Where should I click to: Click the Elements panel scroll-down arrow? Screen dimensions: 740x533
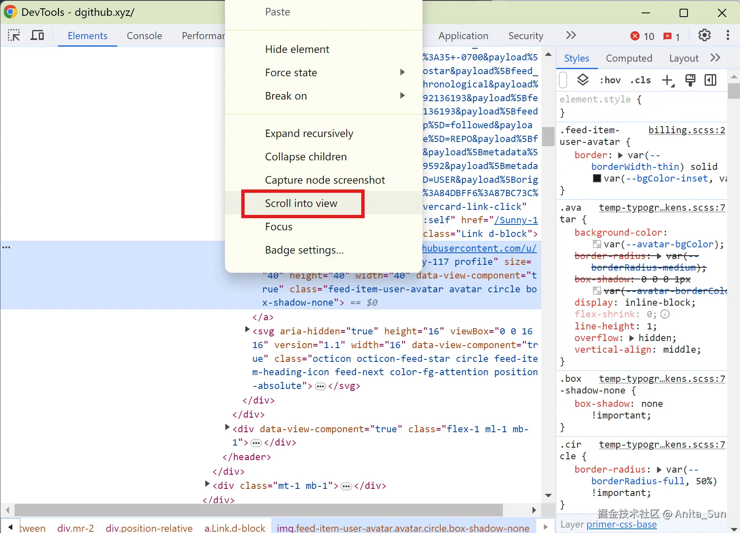pyautogui.click(x=548, y=496)
